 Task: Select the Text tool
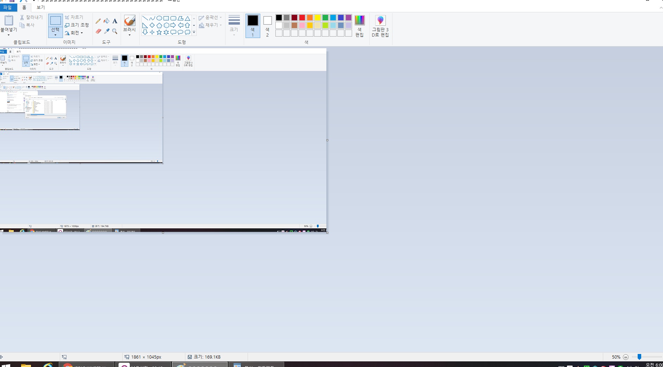coord(115,21)
